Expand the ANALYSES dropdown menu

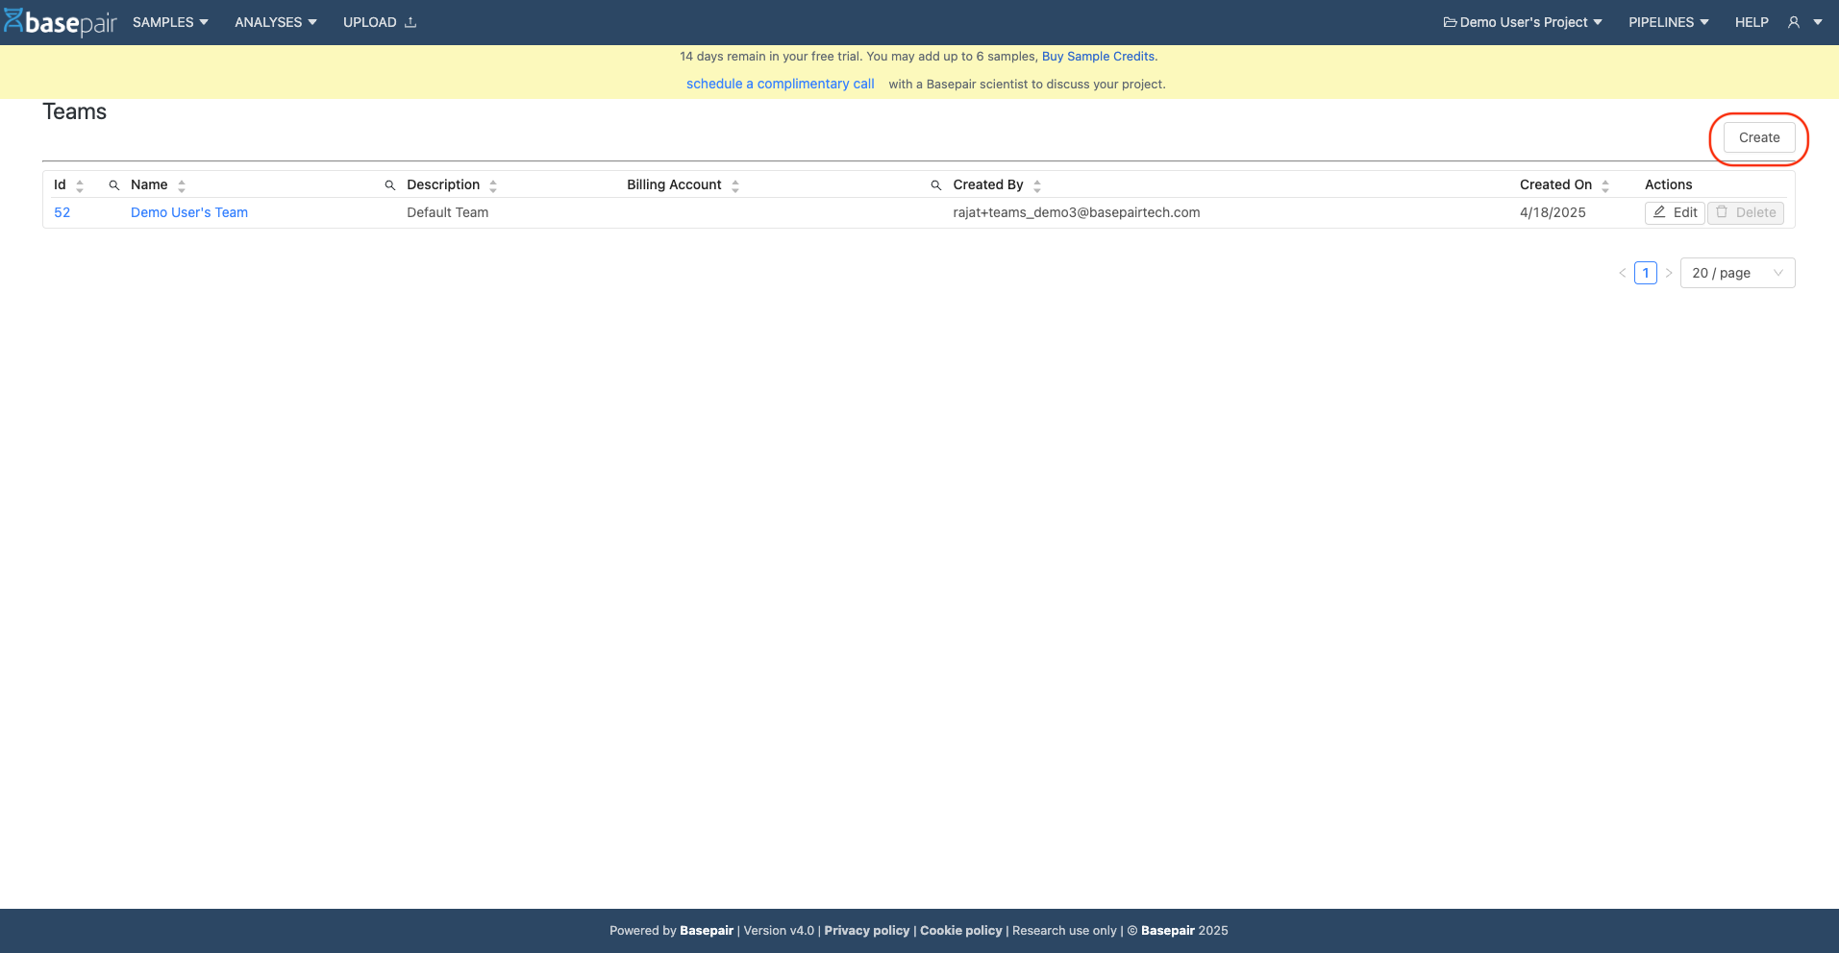click(275, 22)
